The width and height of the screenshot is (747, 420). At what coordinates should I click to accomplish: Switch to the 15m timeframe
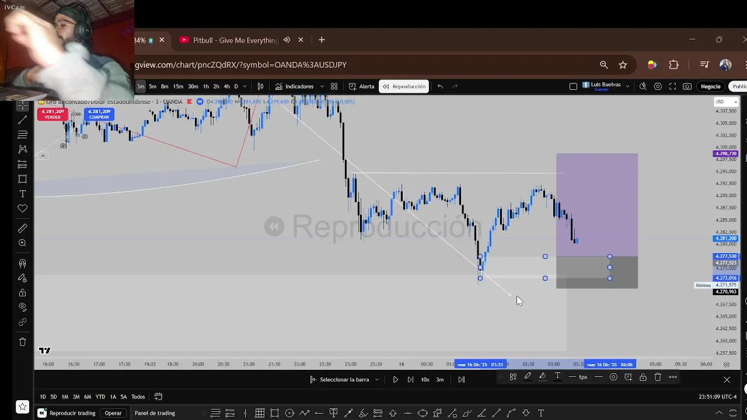click(178, 86)
